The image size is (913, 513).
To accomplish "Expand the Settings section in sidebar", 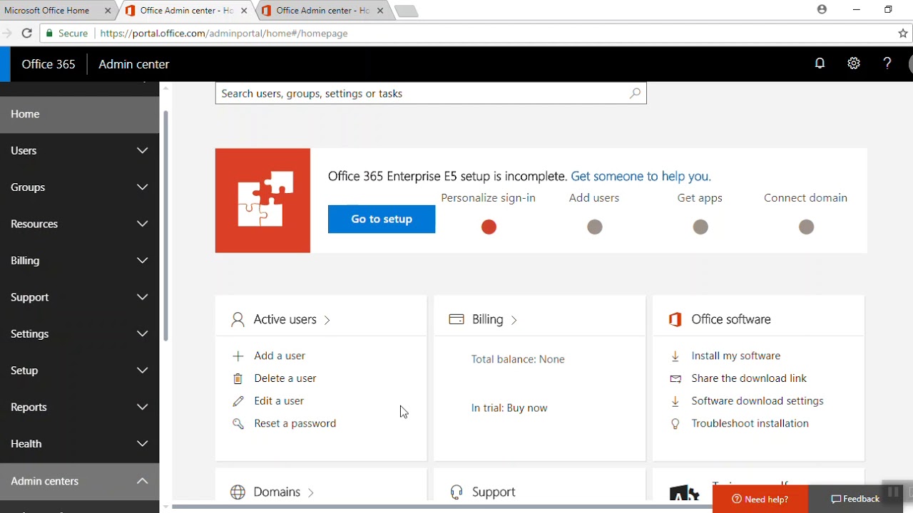I will point(79,334).
